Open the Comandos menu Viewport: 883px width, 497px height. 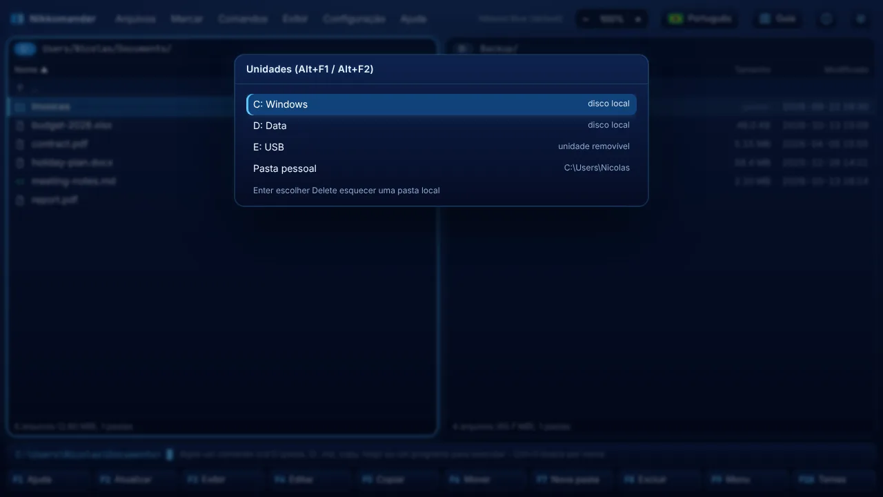tap(243, 19)
